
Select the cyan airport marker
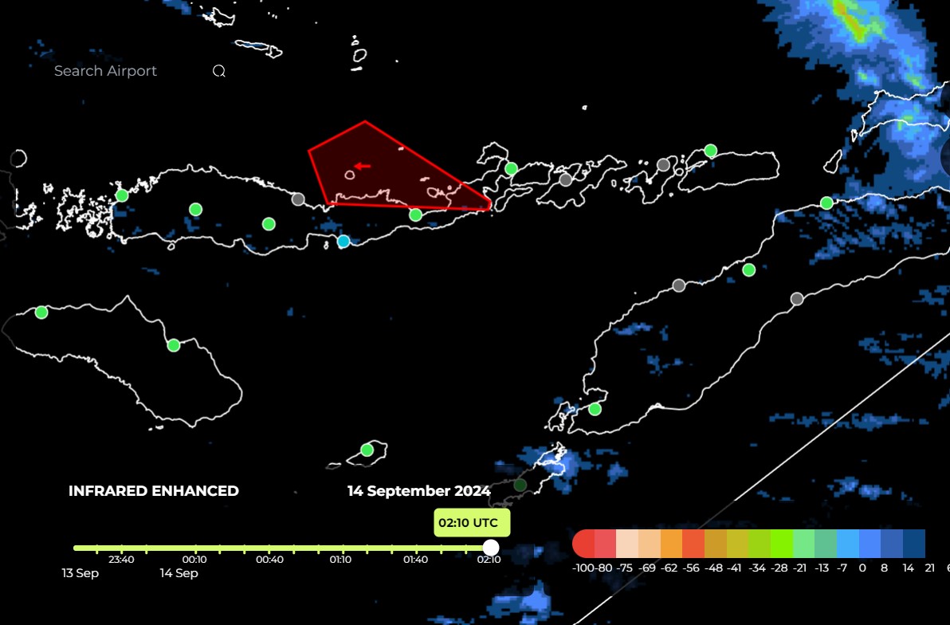pos(343,241)
